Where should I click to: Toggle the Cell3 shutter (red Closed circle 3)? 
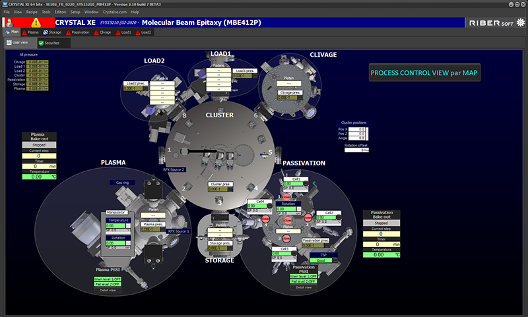click(x=286, y=239)
